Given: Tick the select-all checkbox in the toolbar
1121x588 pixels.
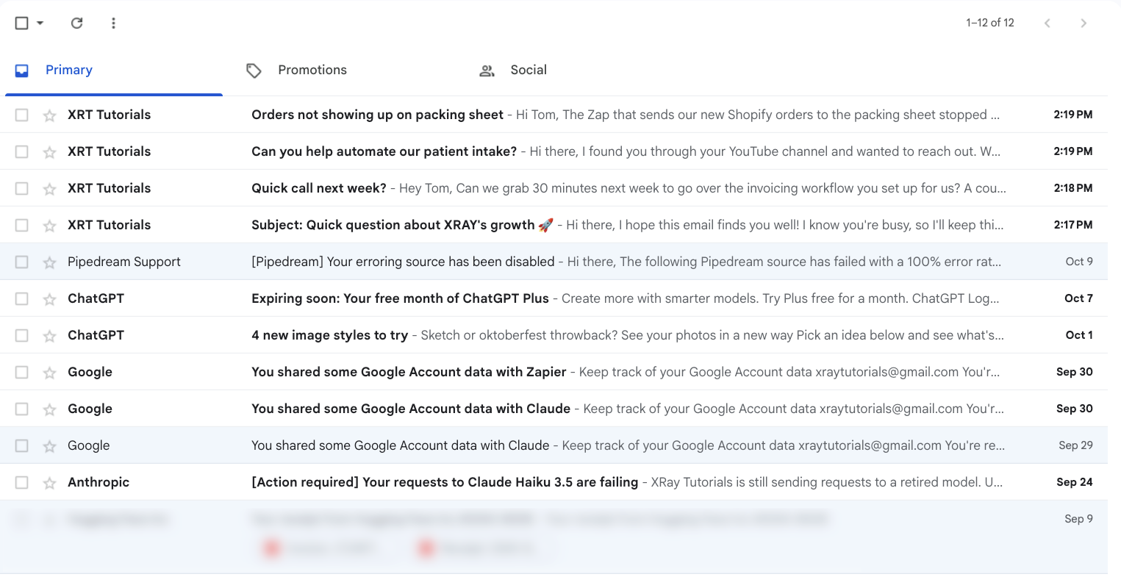Looking at the screenshot, I should point(22,23).
